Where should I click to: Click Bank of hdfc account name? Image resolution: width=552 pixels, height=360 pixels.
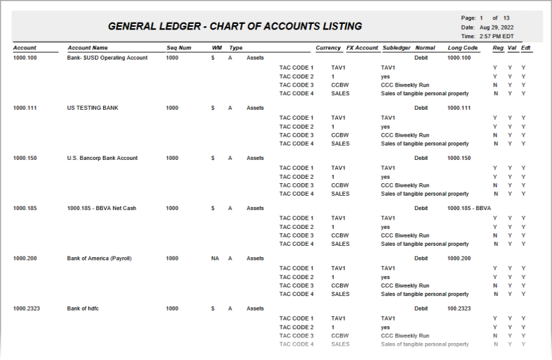[83, 309]
